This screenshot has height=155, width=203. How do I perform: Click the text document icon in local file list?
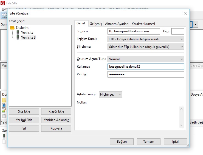[x=4, y=116]
